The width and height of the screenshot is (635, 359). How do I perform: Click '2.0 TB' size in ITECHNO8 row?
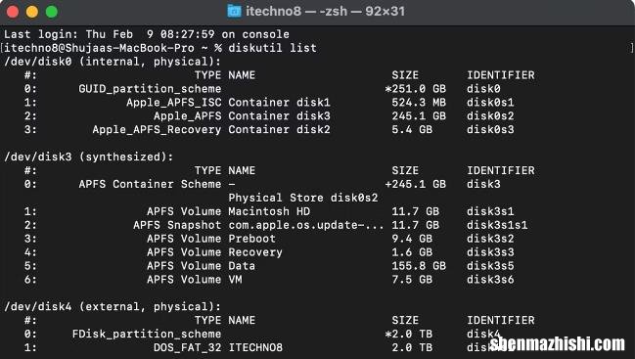[412, 347]
